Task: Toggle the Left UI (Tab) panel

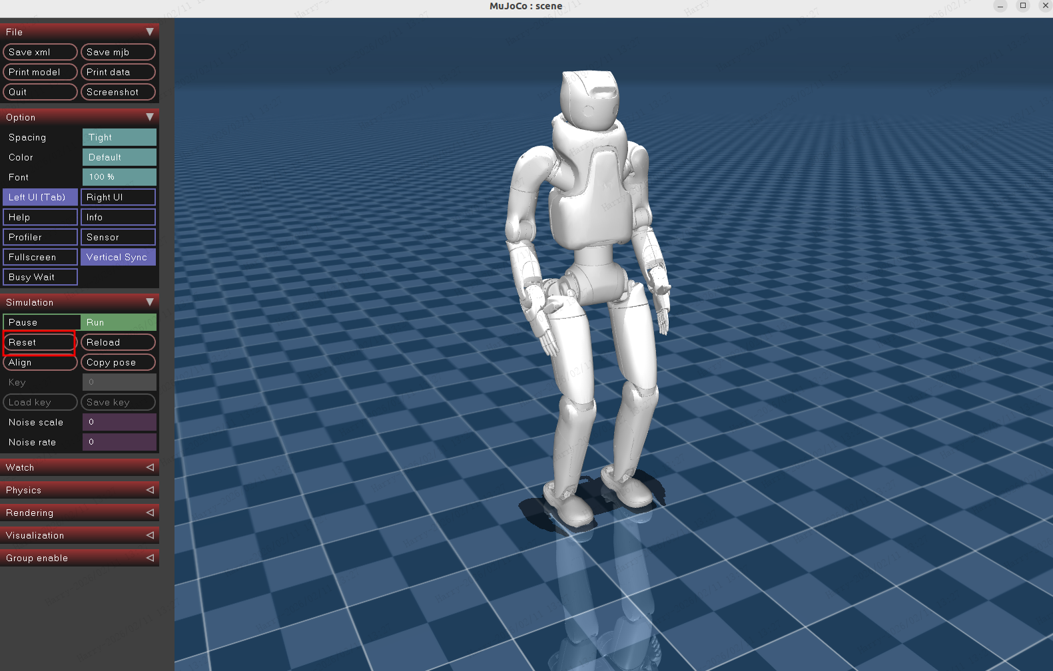Action: 40,197
